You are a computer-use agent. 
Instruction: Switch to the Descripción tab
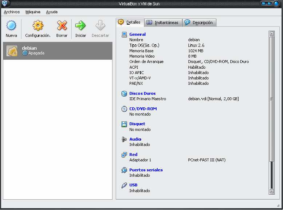coord(199,23)
